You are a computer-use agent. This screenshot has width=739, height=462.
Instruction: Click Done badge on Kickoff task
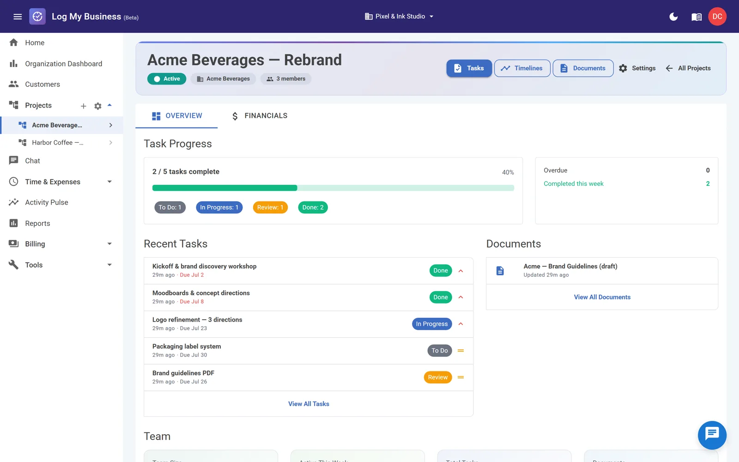[441, 271]
